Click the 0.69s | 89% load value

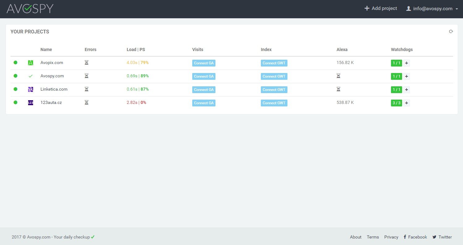click(138, 76)
